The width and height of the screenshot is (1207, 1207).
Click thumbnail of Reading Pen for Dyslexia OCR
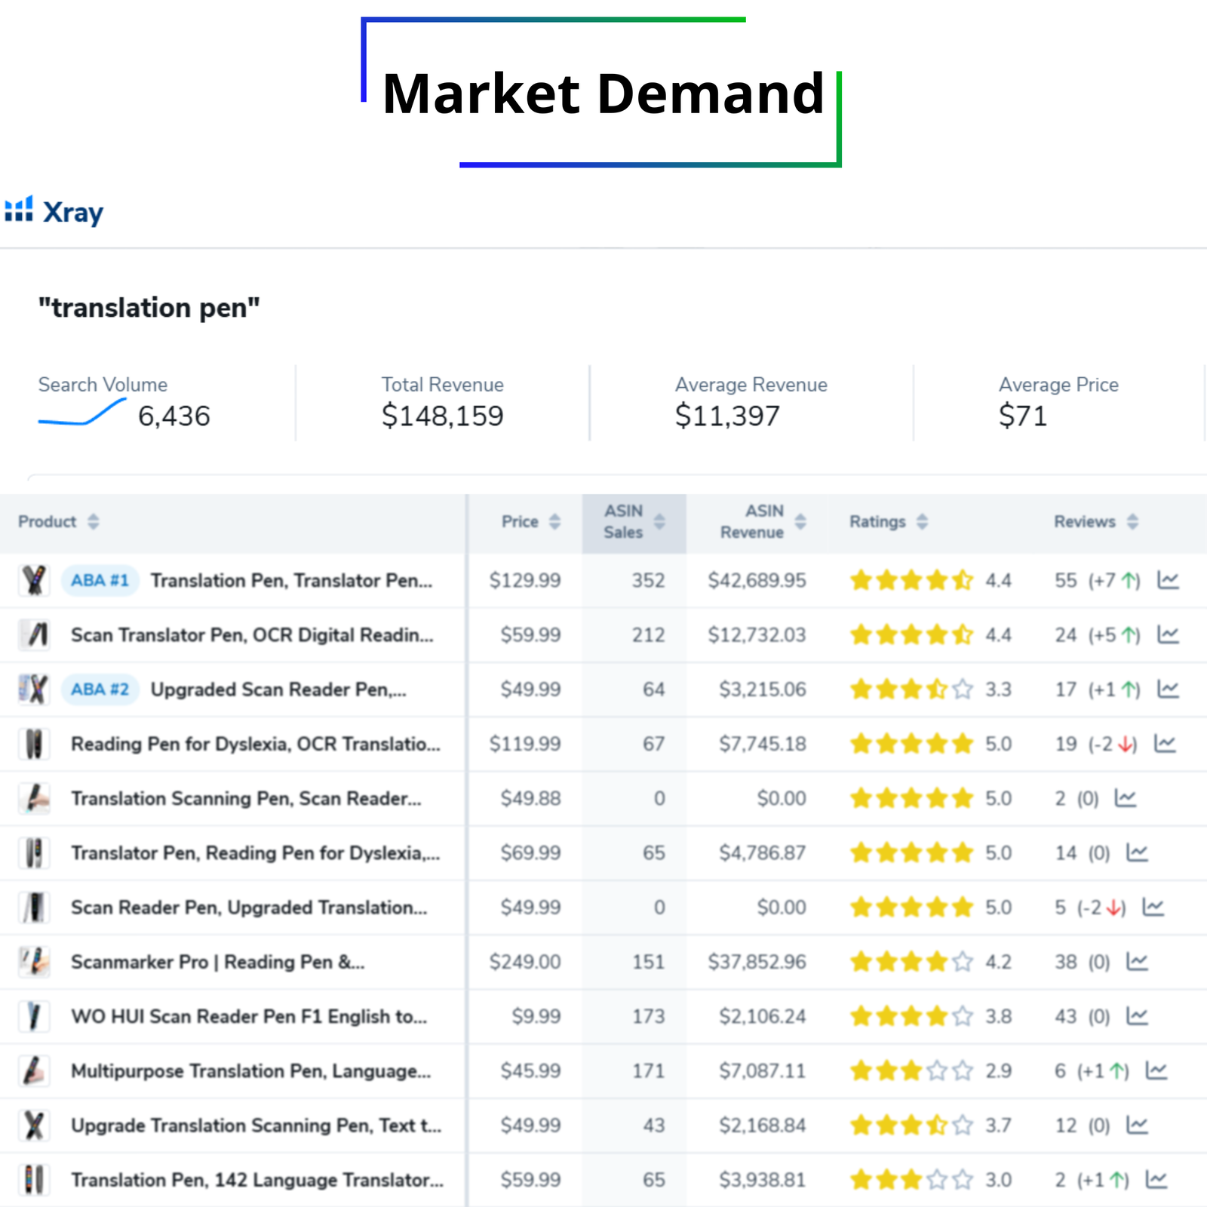pos(34,744)
